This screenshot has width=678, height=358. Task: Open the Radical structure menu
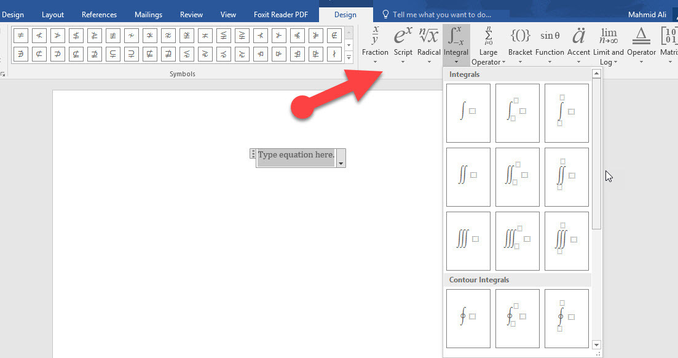[428, 44]
